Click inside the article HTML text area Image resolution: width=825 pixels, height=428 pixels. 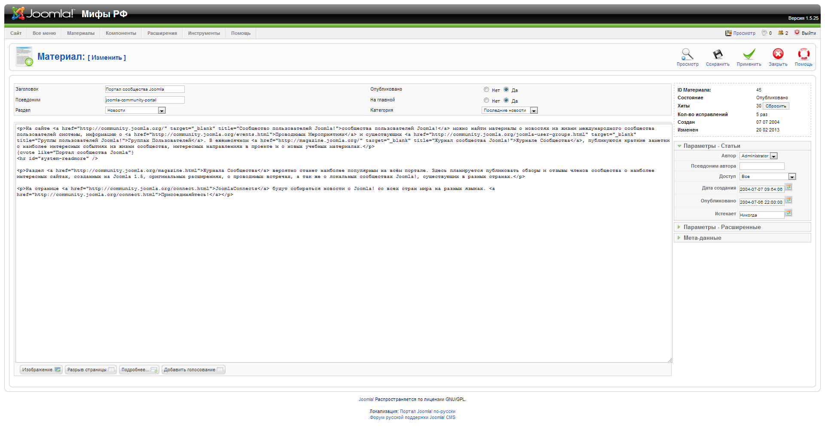[x=344, y=243]
